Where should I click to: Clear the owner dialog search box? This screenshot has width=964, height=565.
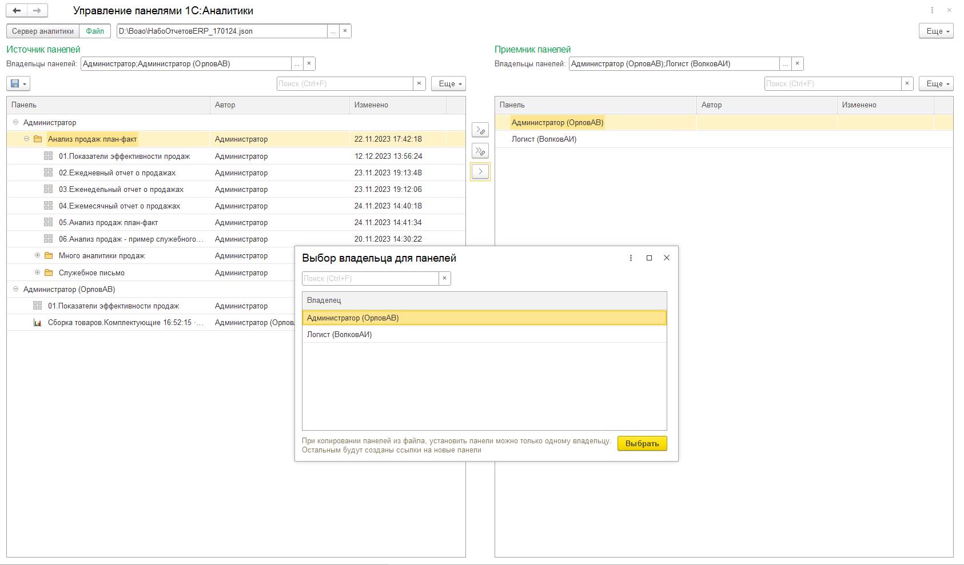coord(445,278)
